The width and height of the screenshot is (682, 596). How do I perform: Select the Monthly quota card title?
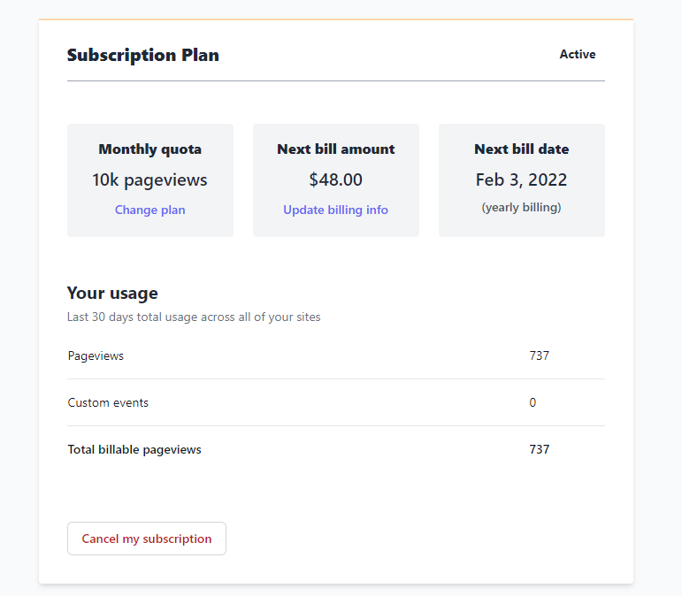coord(150,149)
